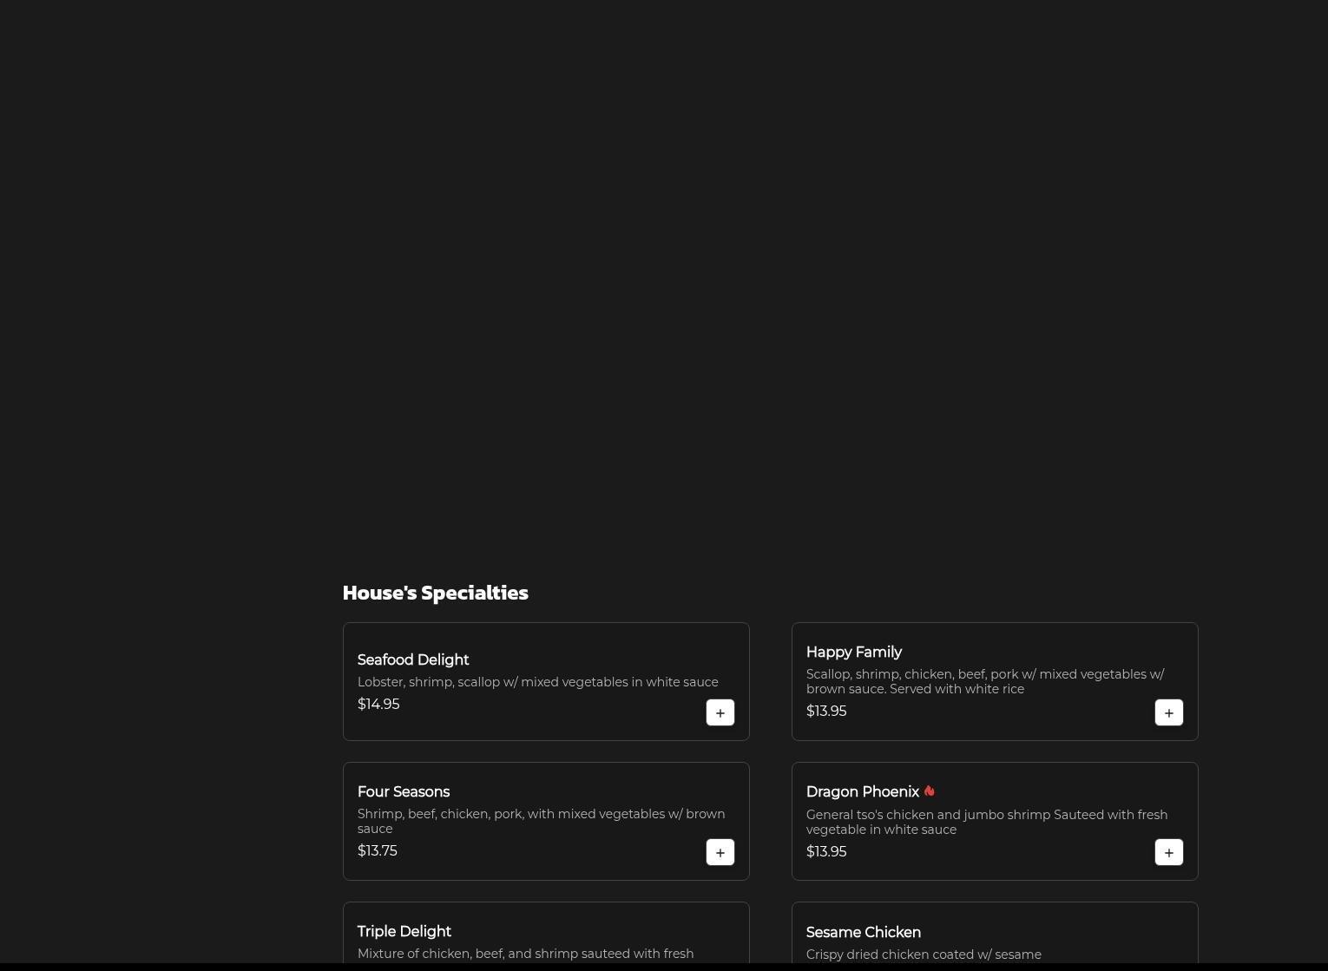This screenshot has height=971, width=1328.
Task: Click the $13.95 price under Dragon Phoenix
Action: (825, 852)
